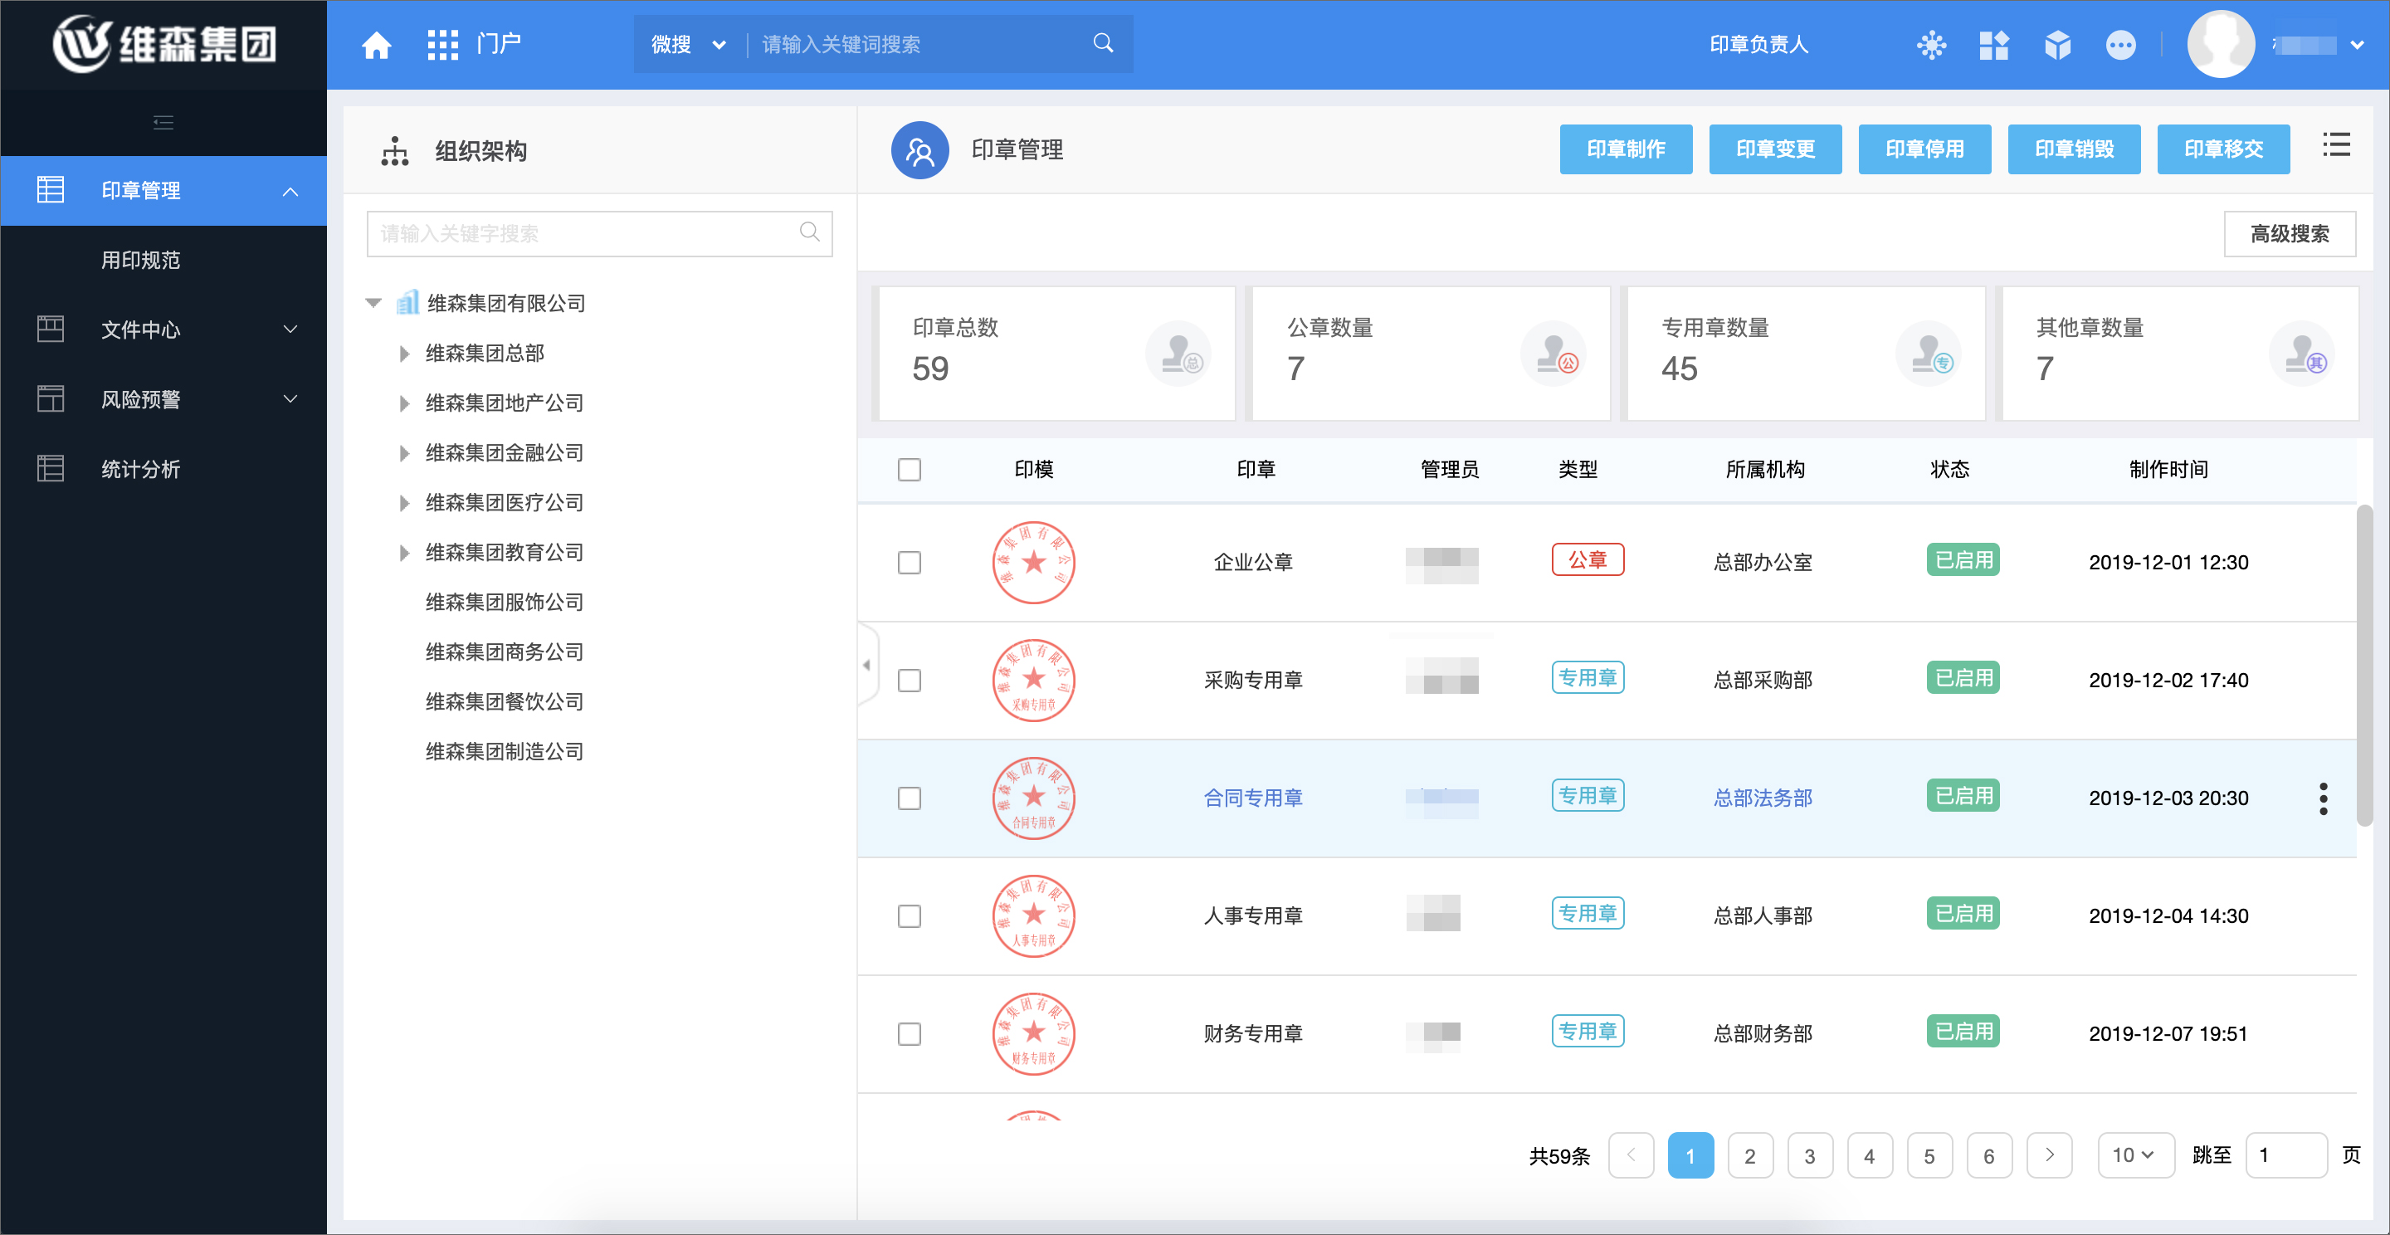Open the 10 per page size dropdown
This screenshot has width=2390, height=1235.
coord(2134,1155)
